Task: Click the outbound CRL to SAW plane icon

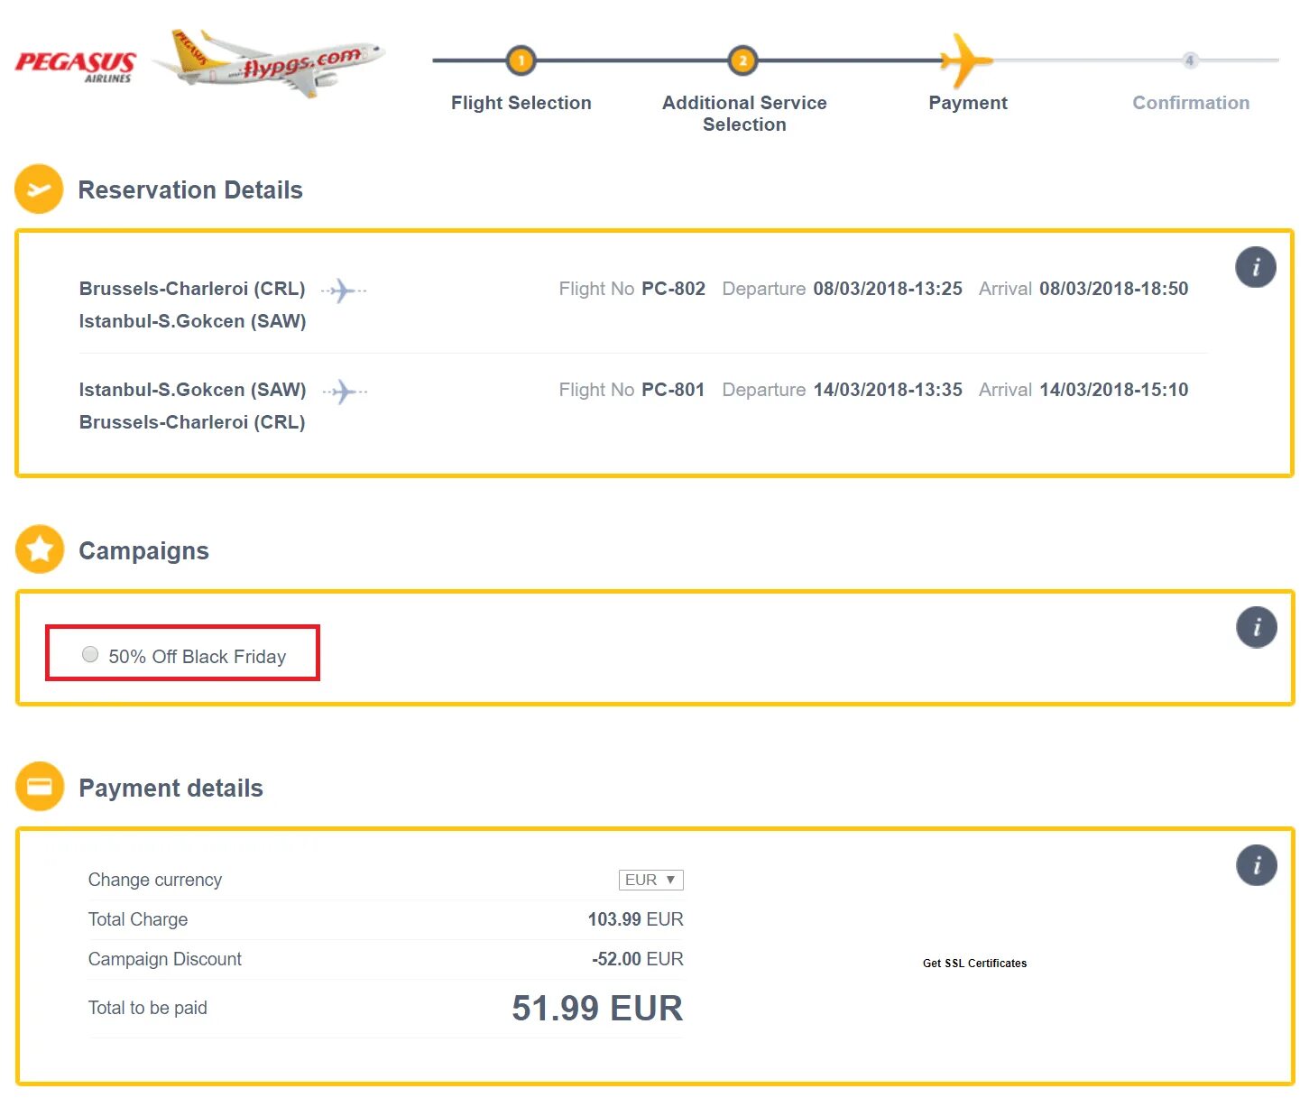Action: pyautogui.click(x=343, y=291)
